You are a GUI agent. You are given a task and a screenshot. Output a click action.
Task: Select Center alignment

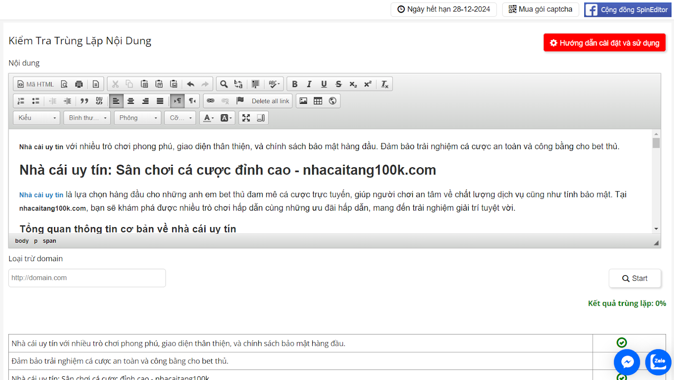131,101
